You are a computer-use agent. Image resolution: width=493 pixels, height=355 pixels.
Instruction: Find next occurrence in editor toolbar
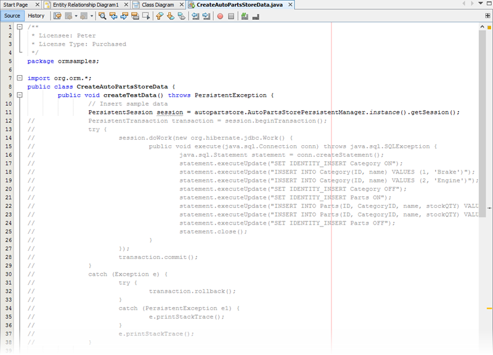click(124, 16)
